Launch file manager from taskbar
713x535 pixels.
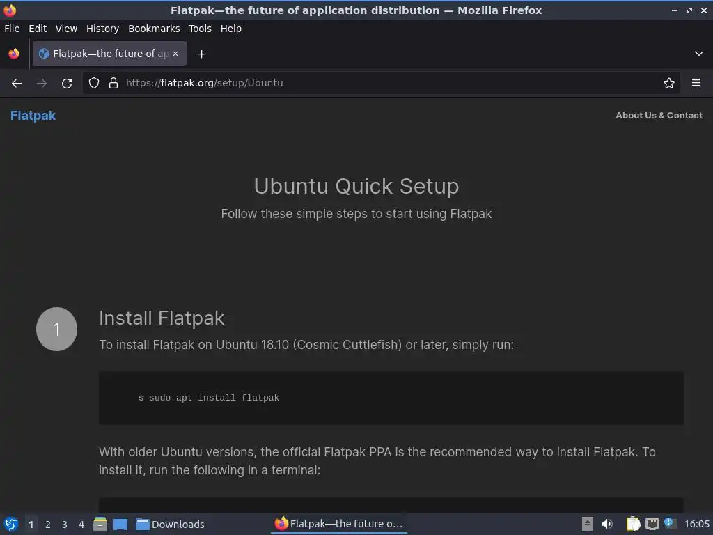[100, 524]
